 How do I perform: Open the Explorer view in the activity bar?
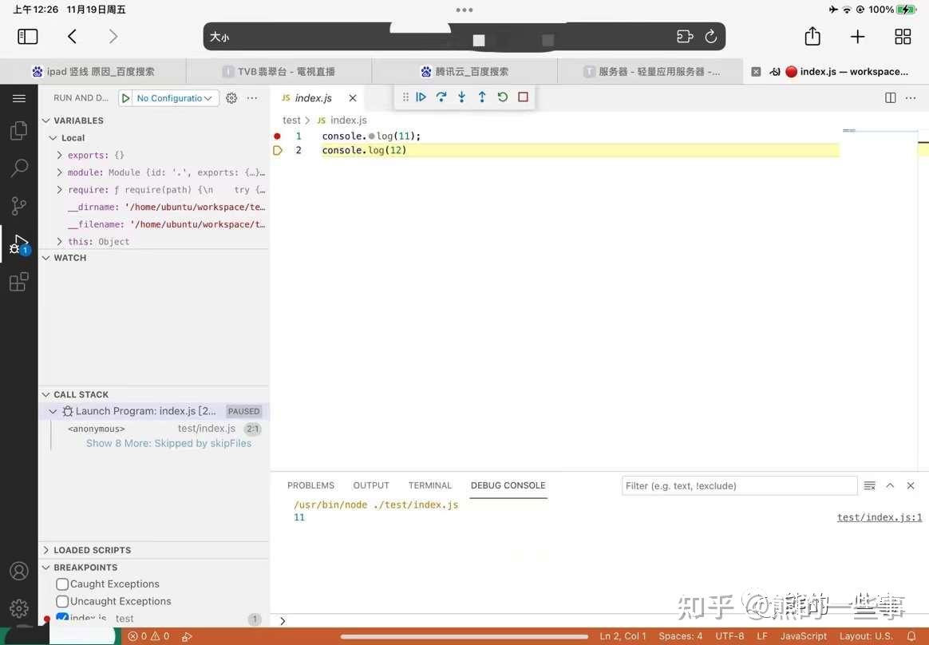coord(18,133)
